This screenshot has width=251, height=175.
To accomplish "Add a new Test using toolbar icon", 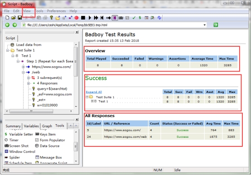I will point(64,18).
